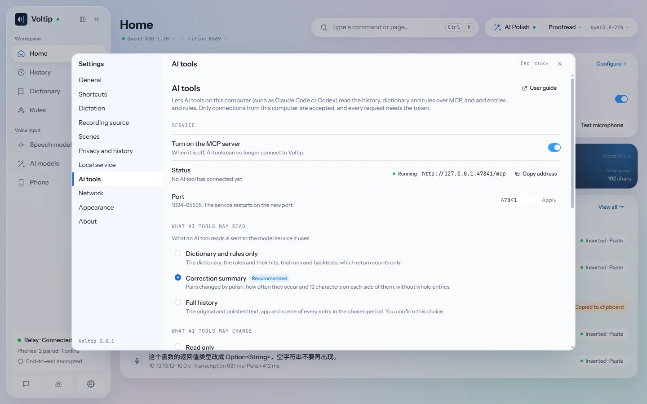Viewport: 647px width, 404px height.
Task: Open the Qwen3-ASR-1.7B model dropdown
Action: pyautogui.click(x=149, y=39)
